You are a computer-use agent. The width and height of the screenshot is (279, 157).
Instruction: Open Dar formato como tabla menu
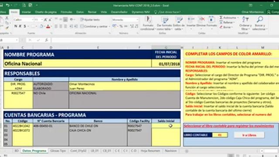164,23
